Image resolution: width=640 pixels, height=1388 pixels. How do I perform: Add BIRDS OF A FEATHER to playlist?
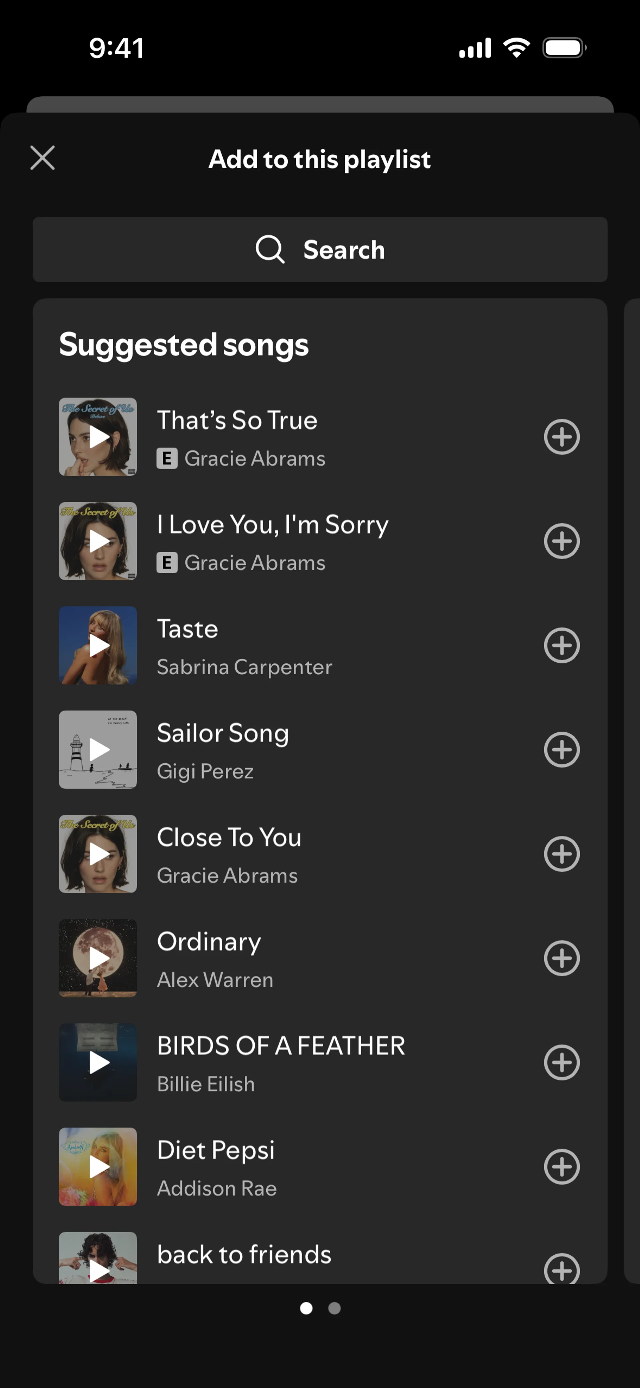(x=561, y=1063)
